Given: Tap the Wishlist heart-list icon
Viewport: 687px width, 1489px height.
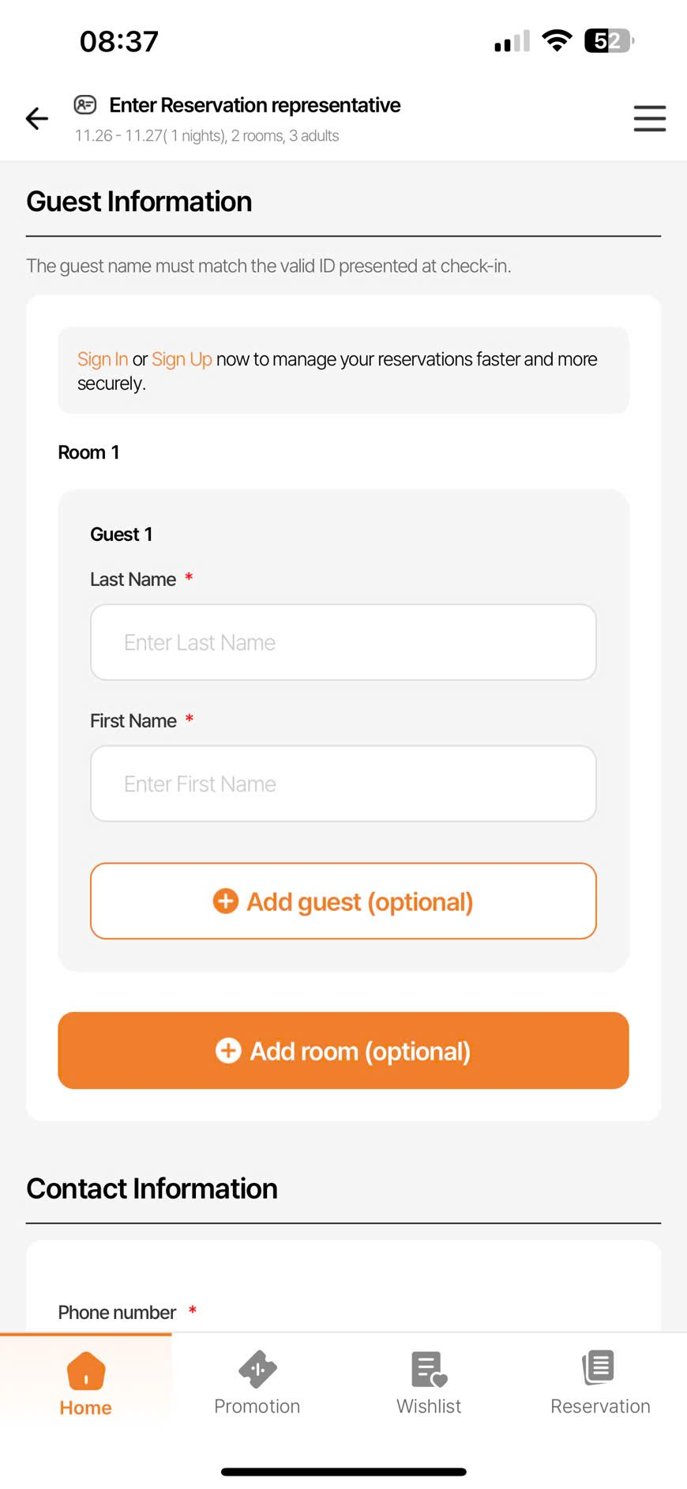Looking at the screenshot, I should 429,1369.
